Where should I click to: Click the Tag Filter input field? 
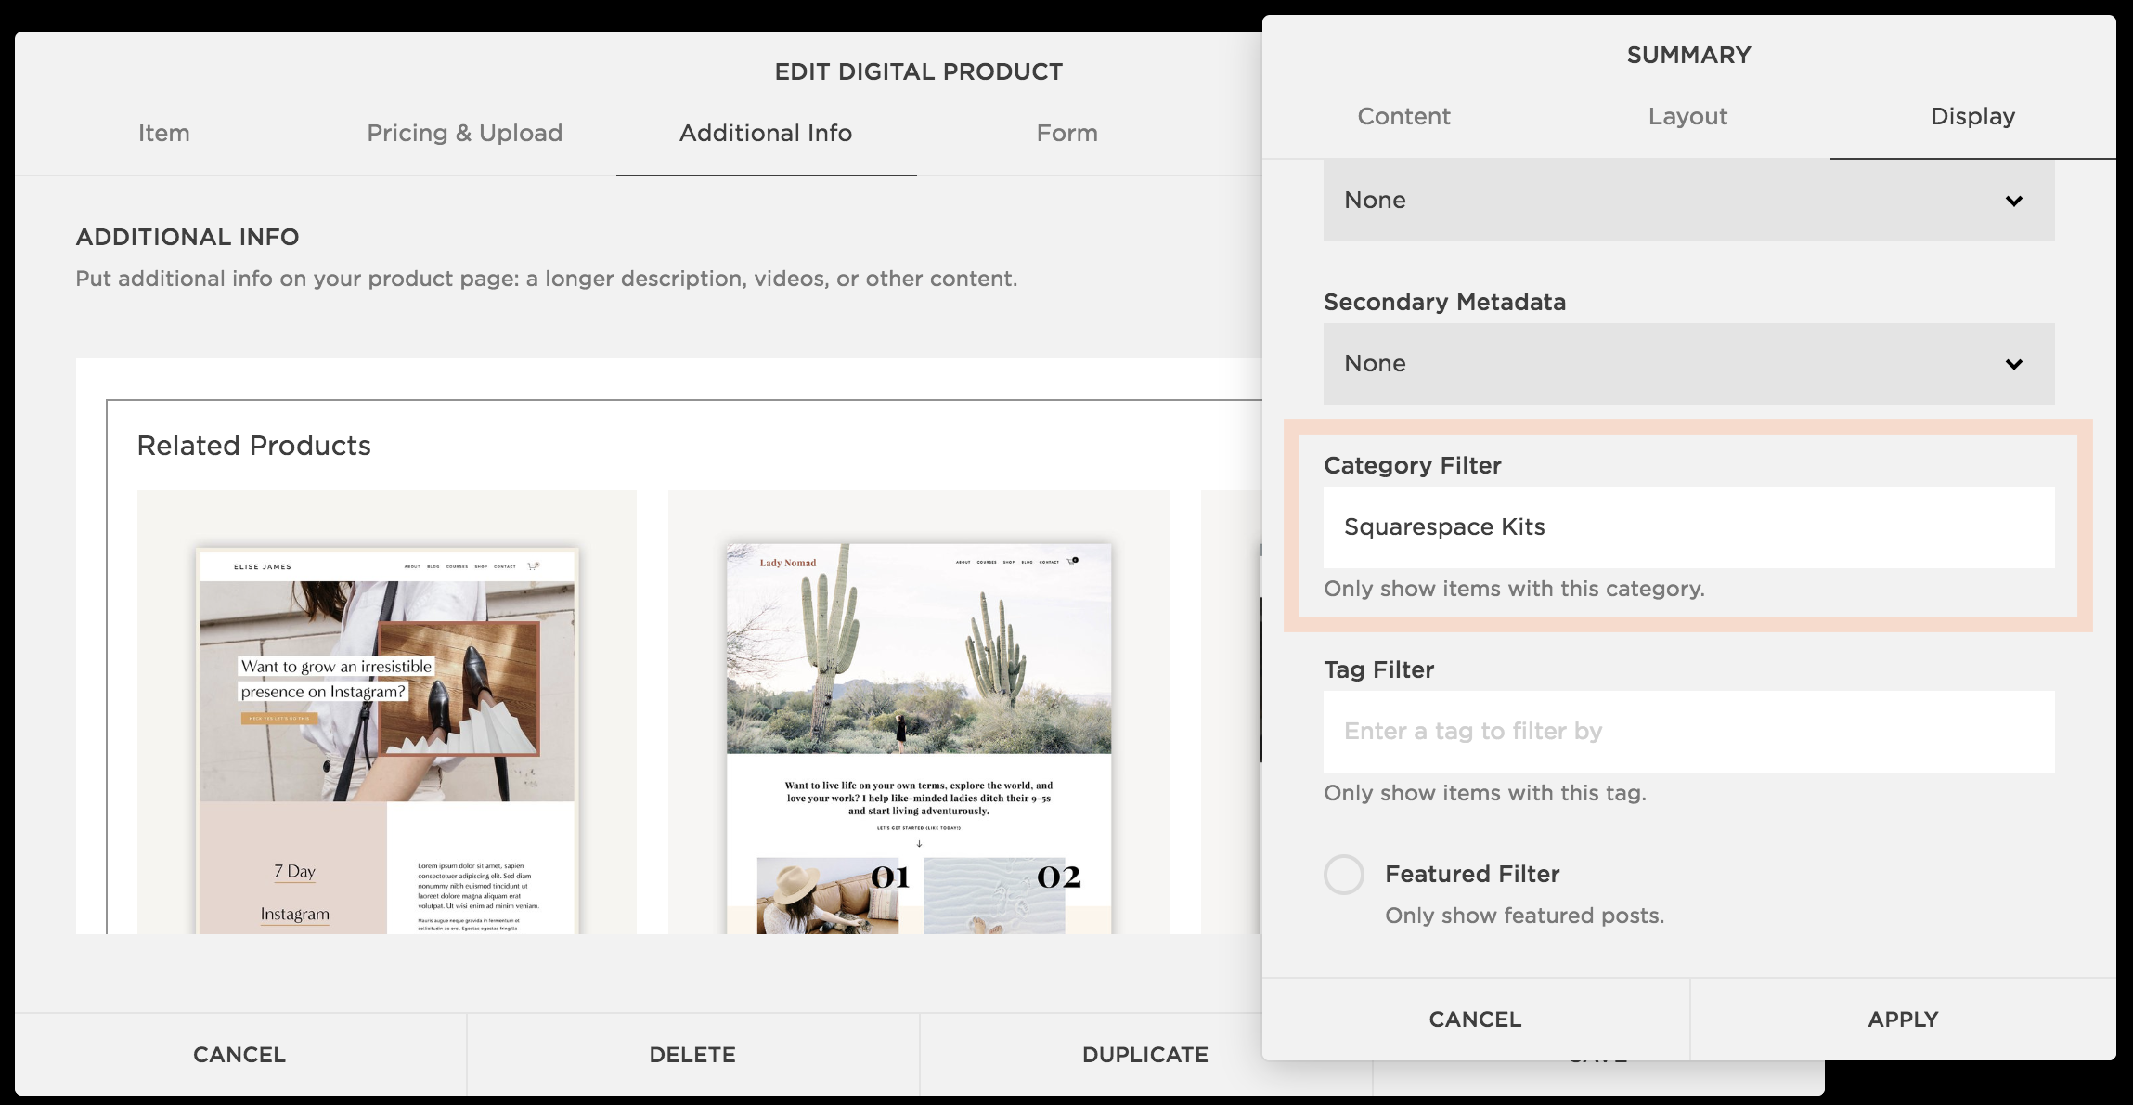[1687, 732]
